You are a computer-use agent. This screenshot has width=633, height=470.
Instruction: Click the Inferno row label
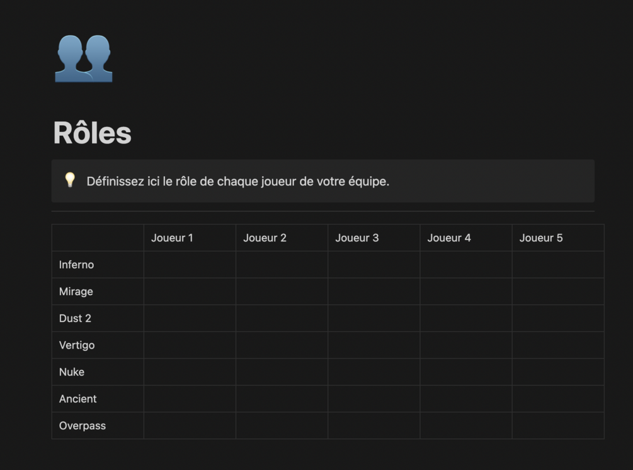click(76, 265)
